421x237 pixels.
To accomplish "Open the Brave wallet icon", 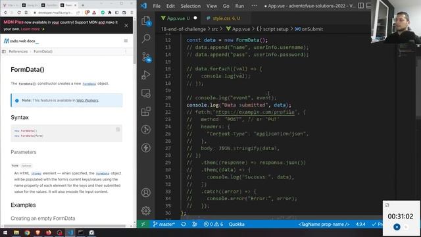I will (x=124, y=13).
